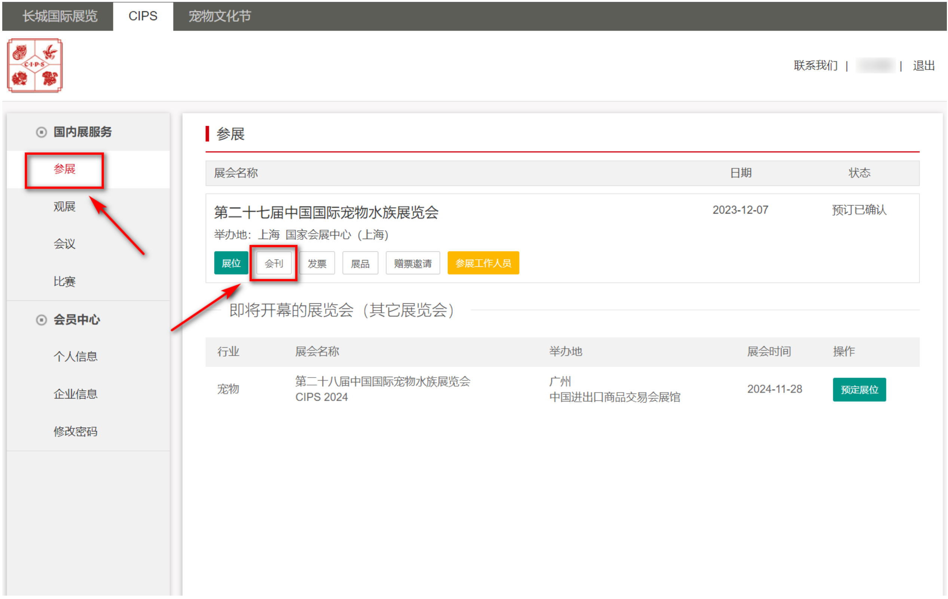Open 企业信息 in member center
The width and height of the screenshot is (948, 599).
(76, 394)
